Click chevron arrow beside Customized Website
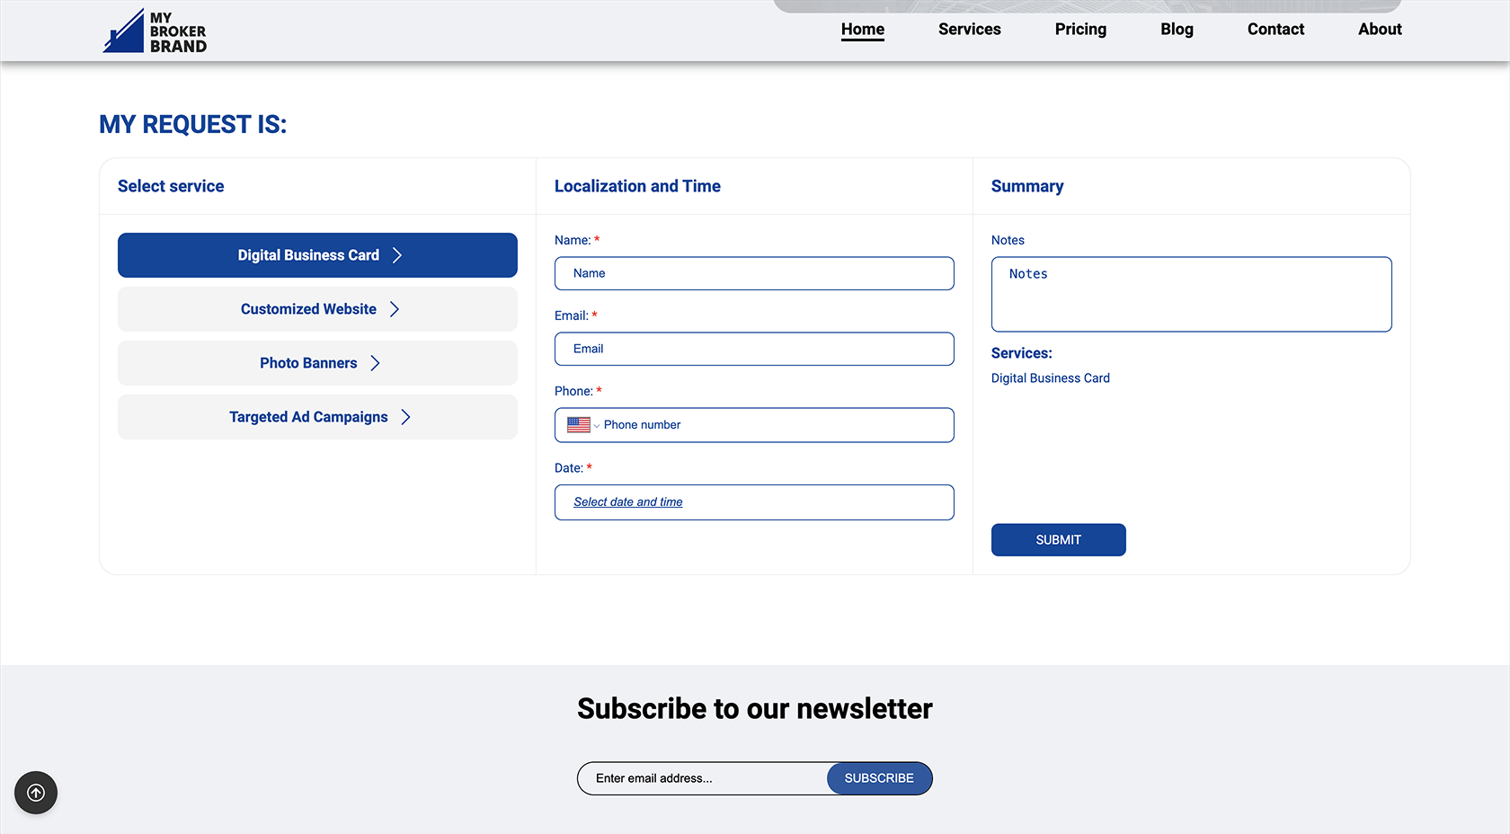Screen dimensions: 1510x834 coord(395,309)
